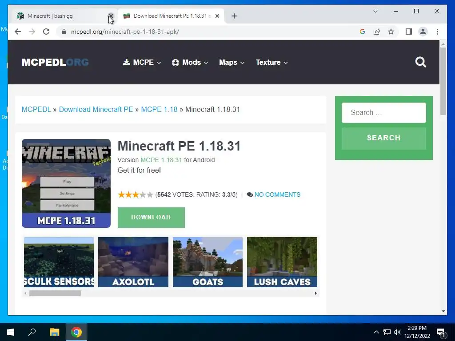Click page scrollbar down arrow
The image size is (455, 341).
coord(443,311)
